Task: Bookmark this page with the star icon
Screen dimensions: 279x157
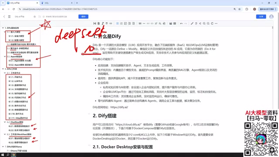Action: (x=239, y=9)
